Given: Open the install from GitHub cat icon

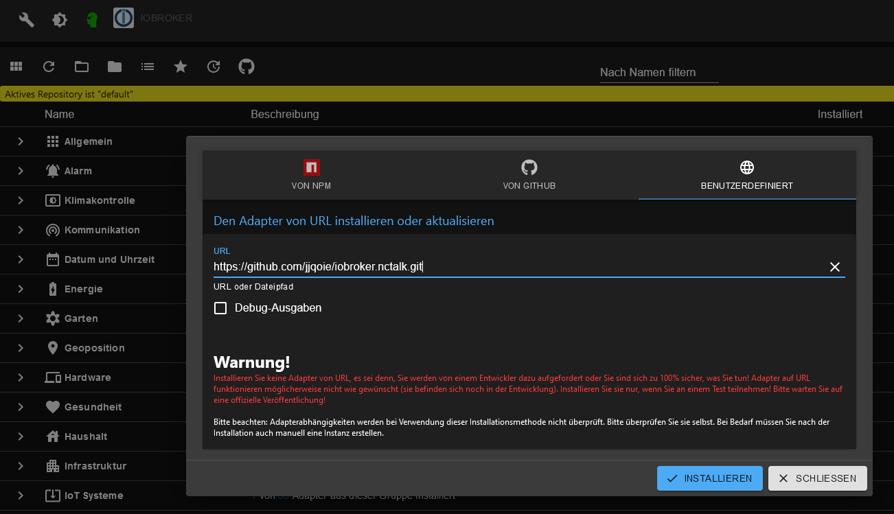Looking at the screenshot, I should pos(247,67).
